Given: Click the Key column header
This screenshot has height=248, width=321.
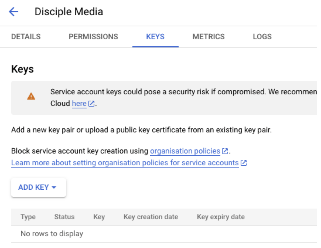Looking at the screenshot, I should (x=99, y=217).
